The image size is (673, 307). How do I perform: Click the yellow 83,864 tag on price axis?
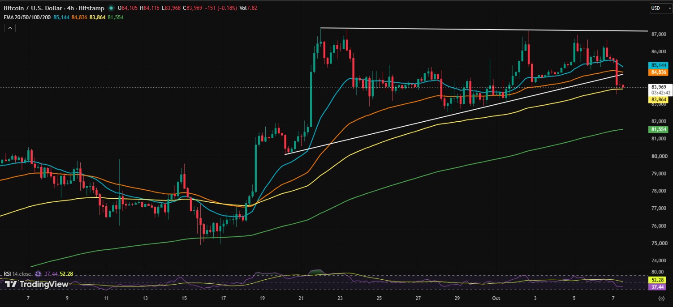click(x=658, y=100)
